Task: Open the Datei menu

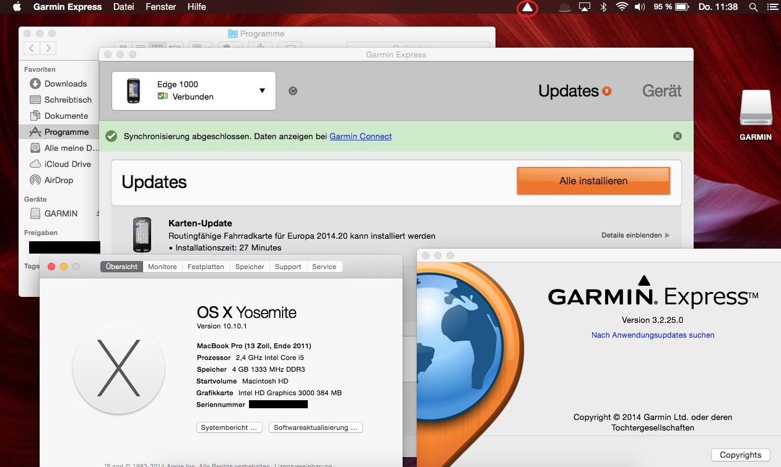Action: click(124, 7)
